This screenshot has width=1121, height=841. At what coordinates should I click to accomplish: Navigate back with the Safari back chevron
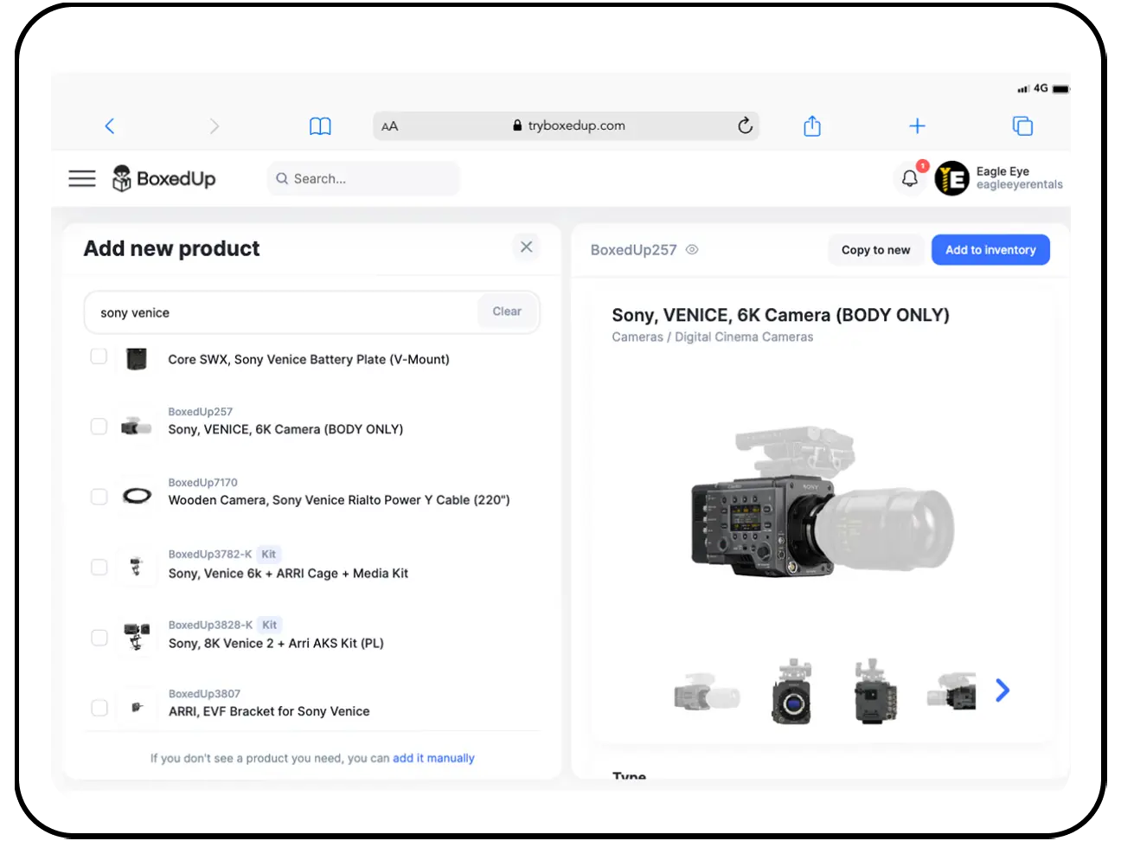tap(109, 125)
